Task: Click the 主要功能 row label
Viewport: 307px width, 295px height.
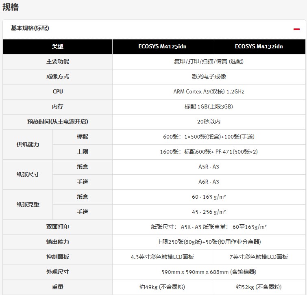Action: click(x=58, y=62)
